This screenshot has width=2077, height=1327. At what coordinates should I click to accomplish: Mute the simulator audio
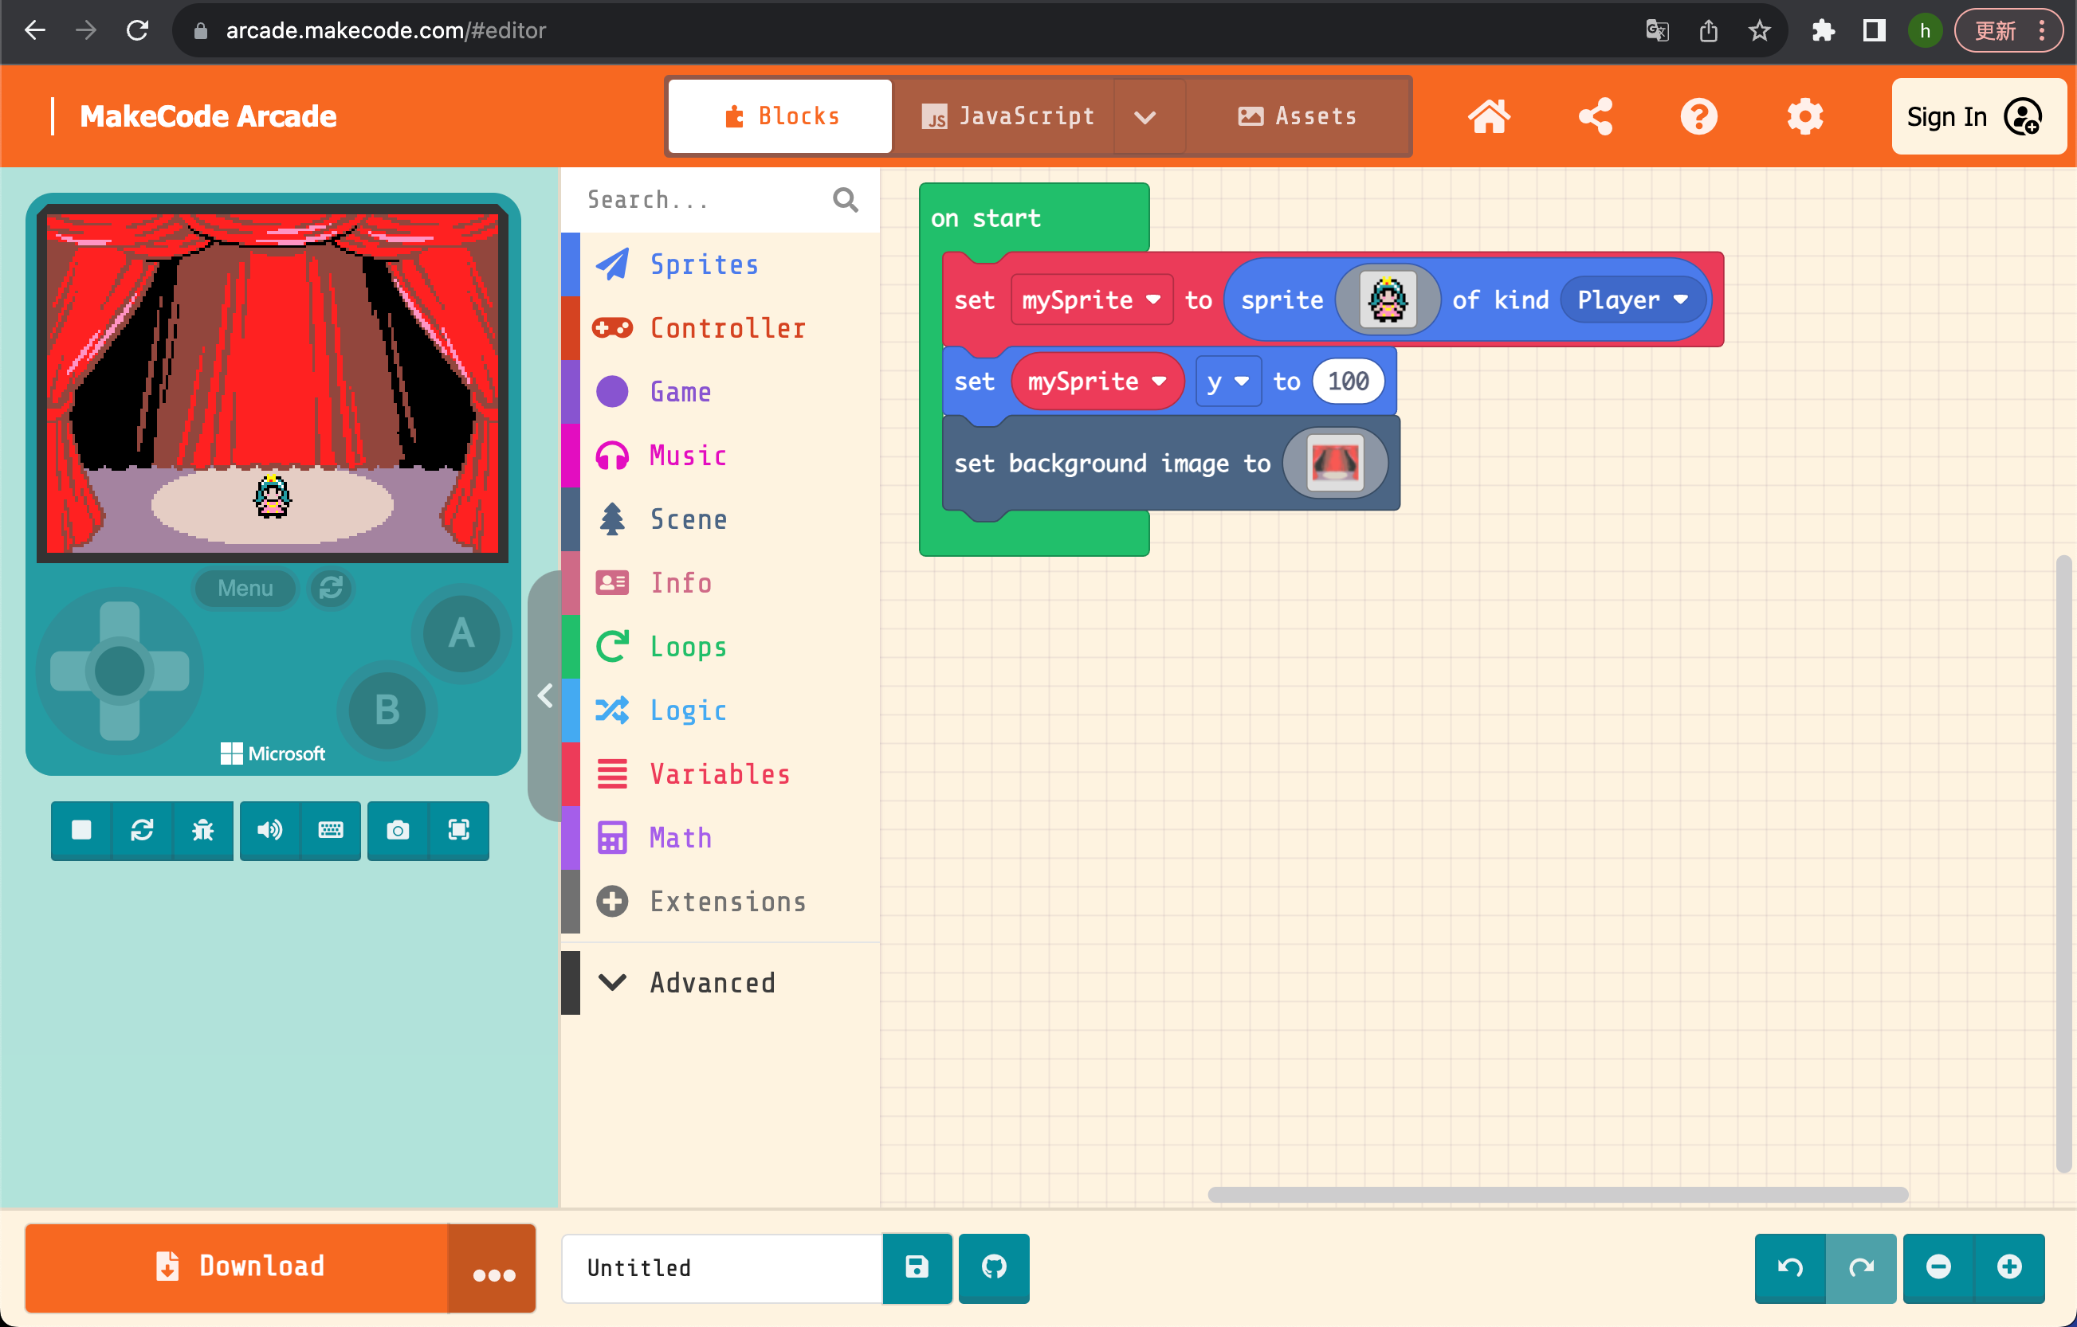click(x=270, y=829)
